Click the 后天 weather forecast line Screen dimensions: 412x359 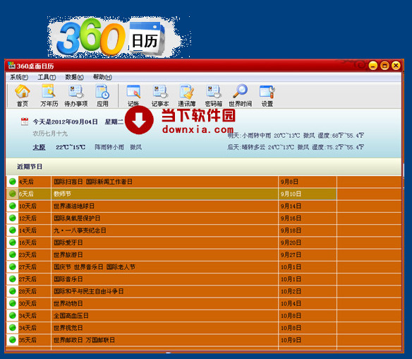(296, 147)
